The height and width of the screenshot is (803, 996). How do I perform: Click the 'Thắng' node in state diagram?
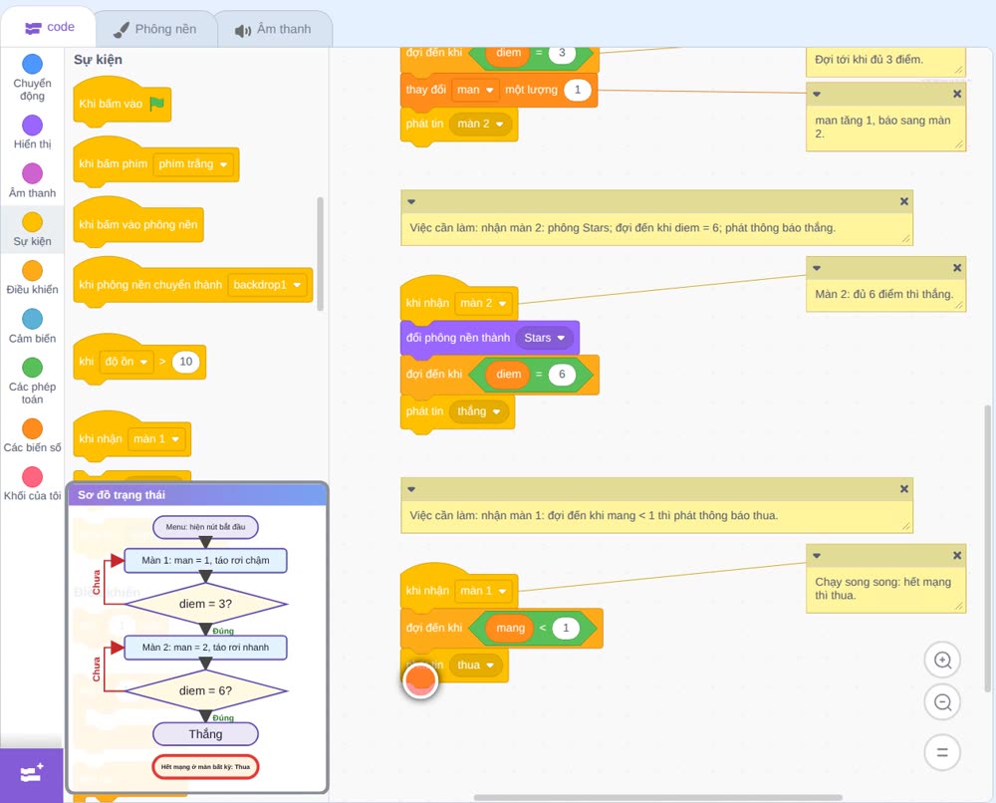pyautogui.click(x=205, y=733)
